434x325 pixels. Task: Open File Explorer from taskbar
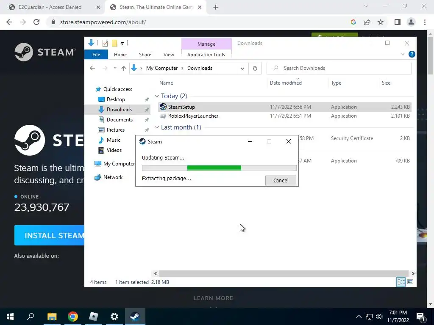point(52,317)
